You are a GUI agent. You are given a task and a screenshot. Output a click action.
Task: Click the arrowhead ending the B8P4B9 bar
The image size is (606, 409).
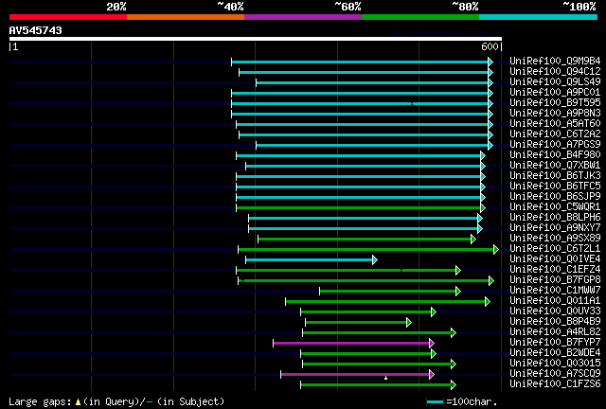[409, 323]
